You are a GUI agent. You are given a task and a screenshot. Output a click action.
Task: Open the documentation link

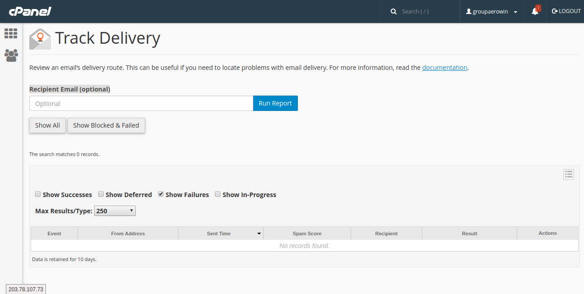[x=444, y=68]
